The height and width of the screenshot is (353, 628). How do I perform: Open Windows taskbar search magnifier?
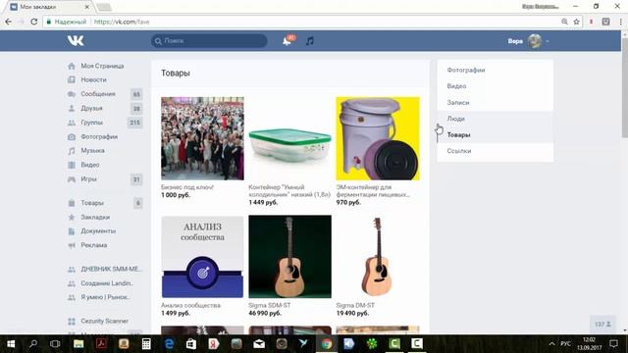coord(33,344)
